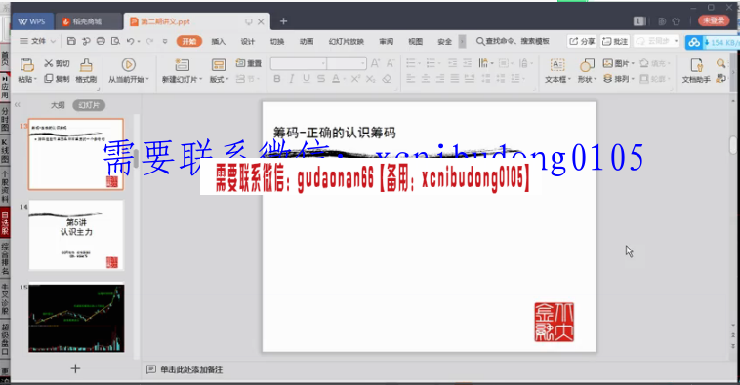Select the Format Painter (格式刷) icon
The width and height of the screenshot is (740, 385).
pyautogui.click(x=86, y=65)
